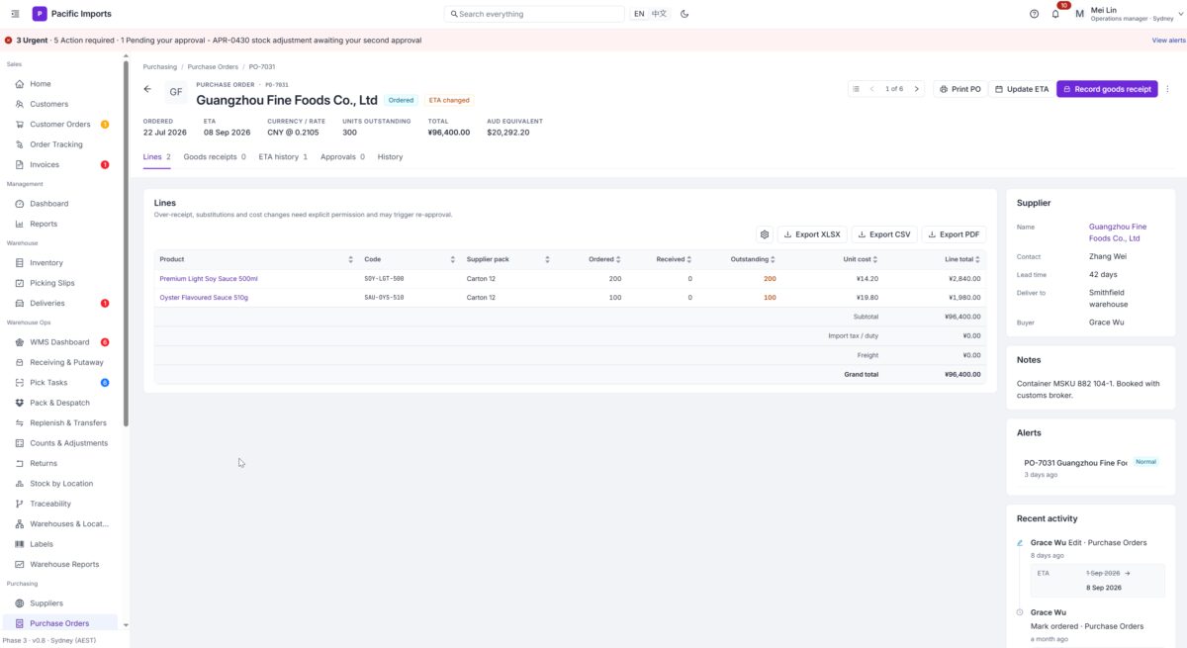Open Guangzhou Fine Foods supplier link

click(x=1118, y=232)
